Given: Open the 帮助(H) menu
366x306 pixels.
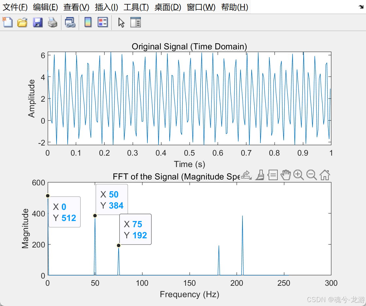Looking at the screenshot, I should [235, 7].
